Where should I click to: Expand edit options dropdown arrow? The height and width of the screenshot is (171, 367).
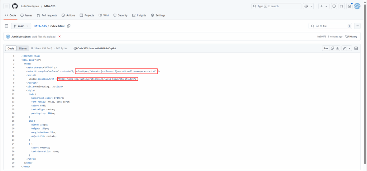(x=349, y=48)
